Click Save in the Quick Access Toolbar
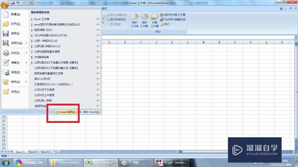Image resolution: width=298 pixels, height=167 pixels. click(x=13, y=3)
